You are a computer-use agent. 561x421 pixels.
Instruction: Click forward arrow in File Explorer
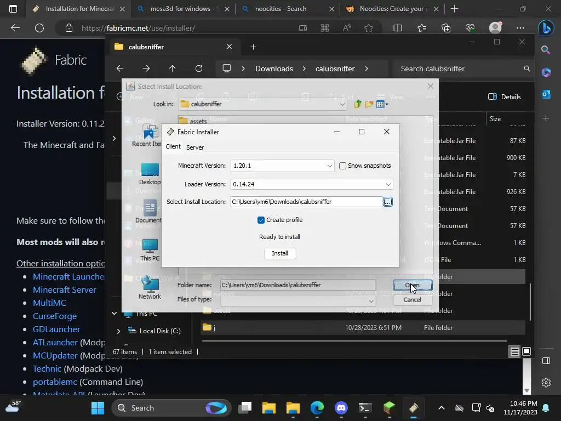pos(146,69)
